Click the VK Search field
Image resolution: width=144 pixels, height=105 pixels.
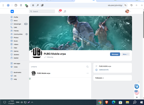pyautogui.click(x=42, y=11)
